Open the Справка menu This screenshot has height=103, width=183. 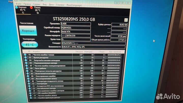(60, 4)
